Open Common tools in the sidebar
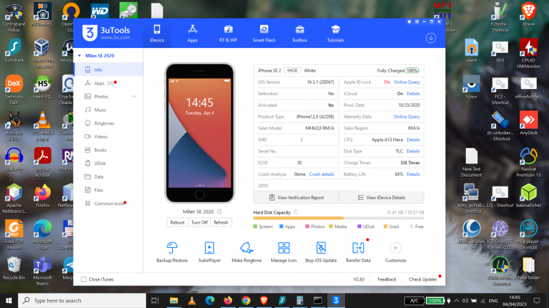 (x=108, y=203)
